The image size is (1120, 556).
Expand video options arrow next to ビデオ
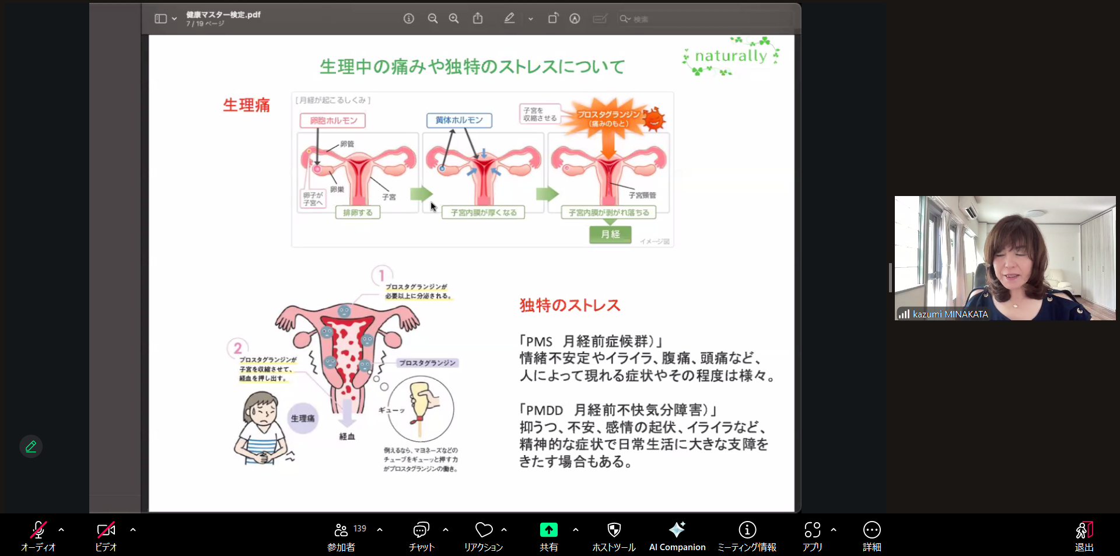click(x=133, y=530)
